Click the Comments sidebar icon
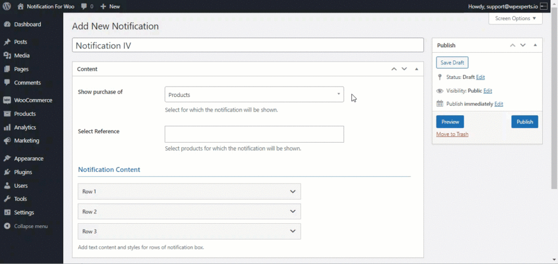558x264 pixels. point(7,82)
